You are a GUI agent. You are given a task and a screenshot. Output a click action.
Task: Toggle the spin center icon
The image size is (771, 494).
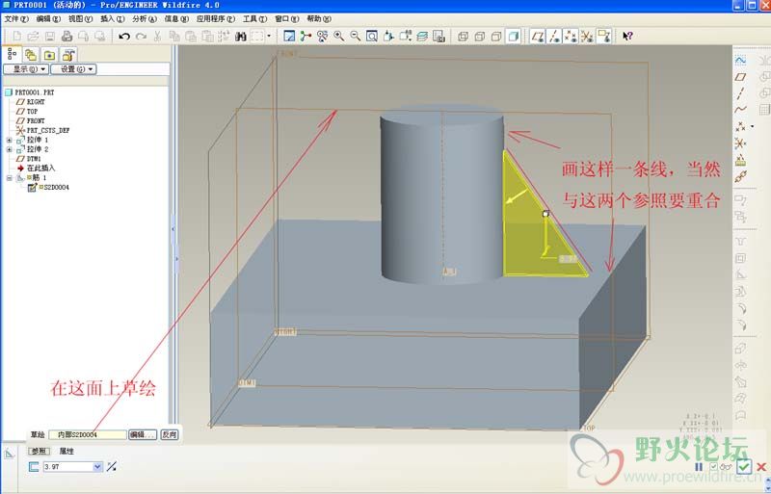[306, 36]
